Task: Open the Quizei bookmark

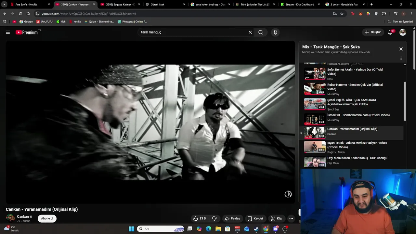Action: (99, 21)
